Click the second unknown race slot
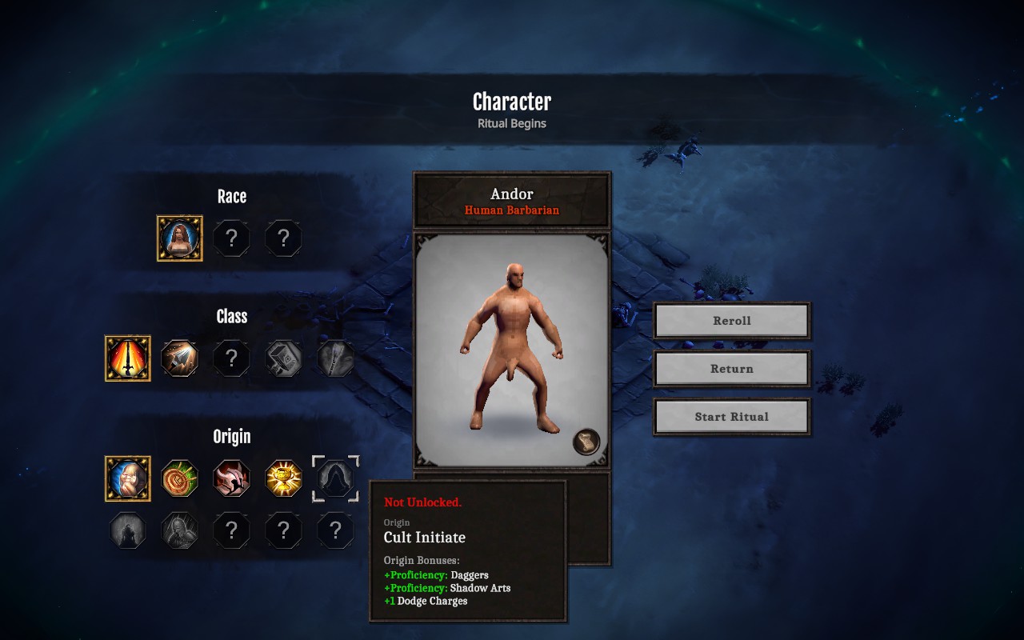This screenshot has width=1024, height=640. (284, 238)
